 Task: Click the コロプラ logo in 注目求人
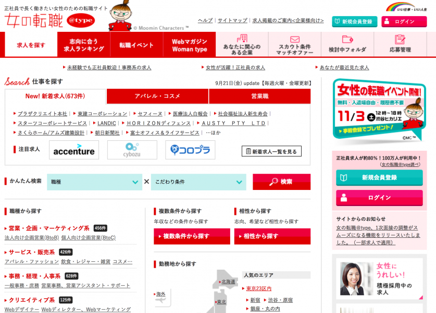190,150
